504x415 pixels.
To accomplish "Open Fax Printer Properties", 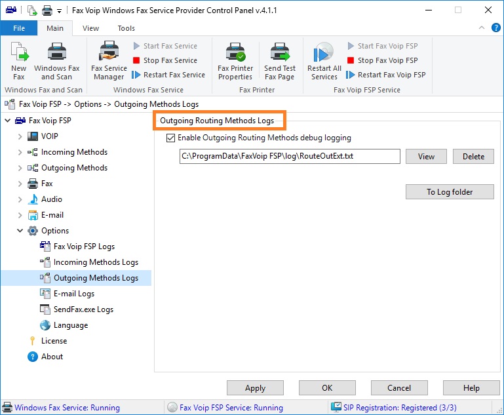I will [235, 61].
